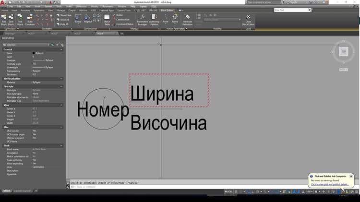Click the AutoCAD application menu logo
The width and height of the screenshot is (360, 202).
coord(2,2)
